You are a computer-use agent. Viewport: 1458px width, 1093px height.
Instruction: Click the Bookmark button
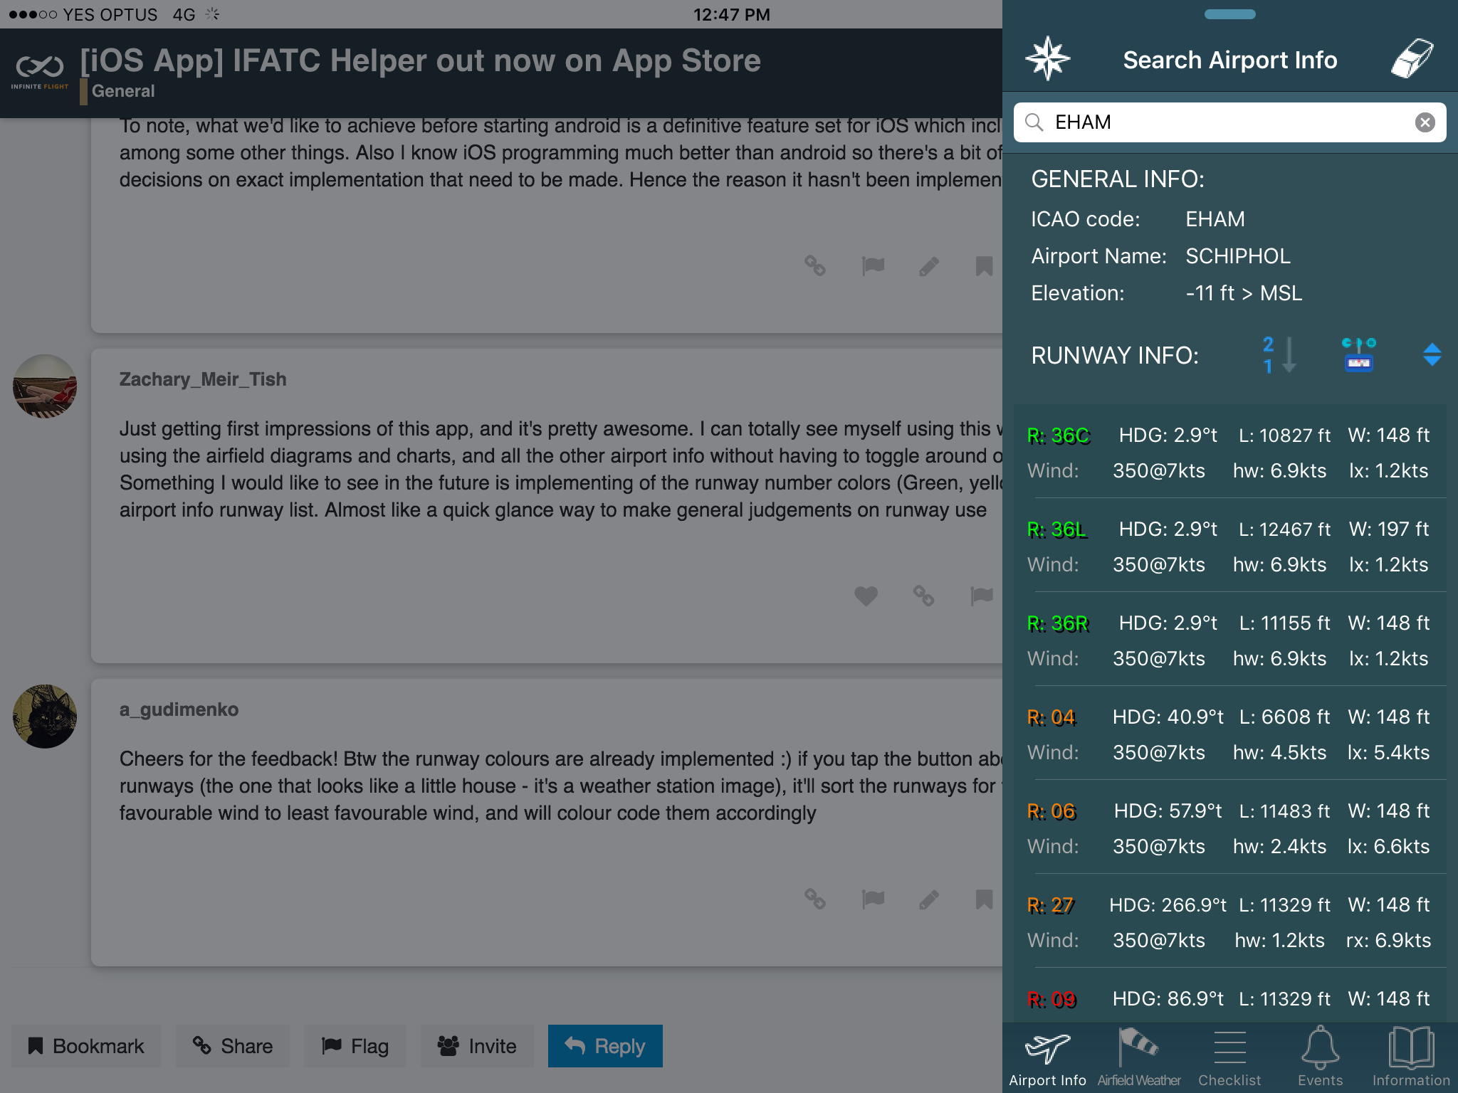86,1046
